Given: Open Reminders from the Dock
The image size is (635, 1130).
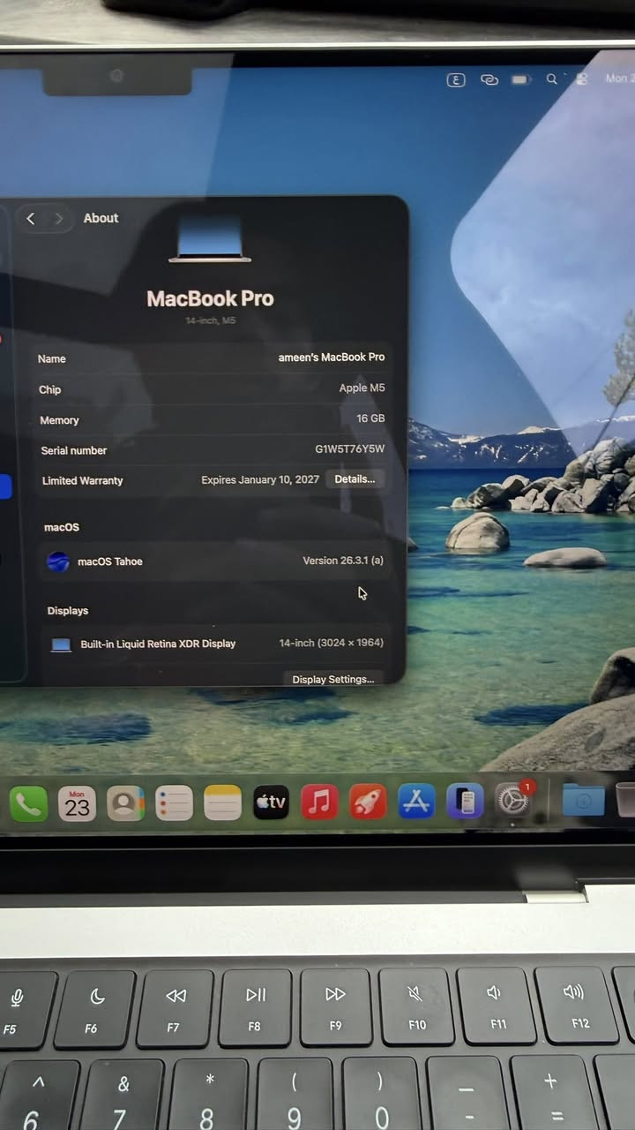Looking at the screenshot, I should tap(174, 803).
